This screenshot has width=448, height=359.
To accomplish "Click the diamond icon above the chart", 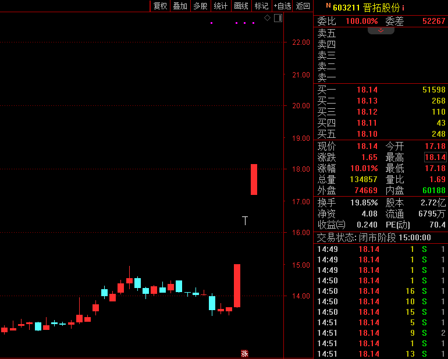I will [x=267, y=18].
